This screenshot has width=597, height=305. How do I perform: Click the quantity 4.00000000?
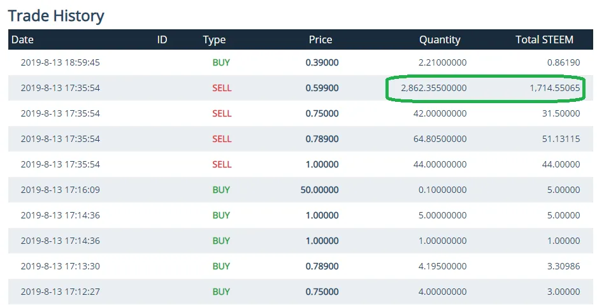pyautogui.click(x=442, y=292)
